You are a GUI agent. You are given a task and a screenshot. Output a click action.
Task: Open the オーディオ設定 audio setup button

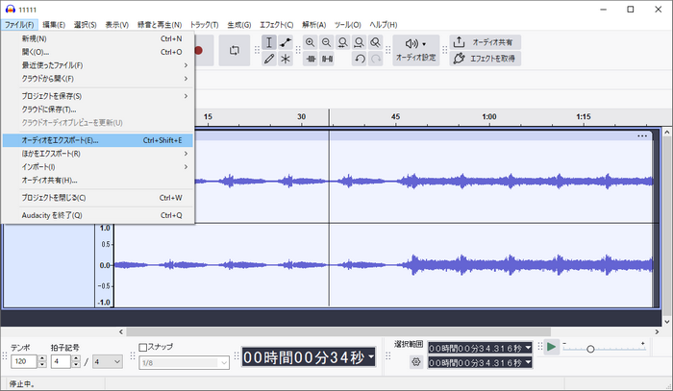point(416,50)
